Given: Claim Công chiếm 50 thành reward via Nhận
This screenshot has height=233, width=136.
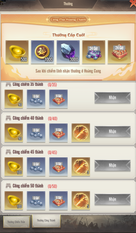Looking at the screenshot, I should 112,199.
